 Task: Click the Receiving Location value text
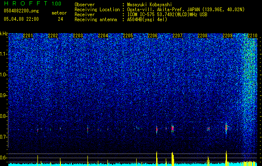tap(186, 10)
